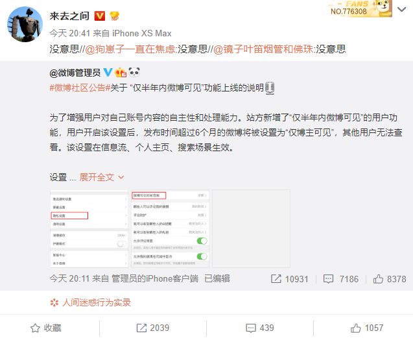
Task: Click the panda emoji badge
Action: (134, 71)
